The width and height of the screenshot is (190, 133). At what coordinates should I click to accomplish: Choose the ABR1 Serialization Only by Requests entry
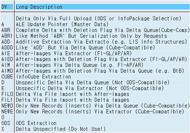95,36
